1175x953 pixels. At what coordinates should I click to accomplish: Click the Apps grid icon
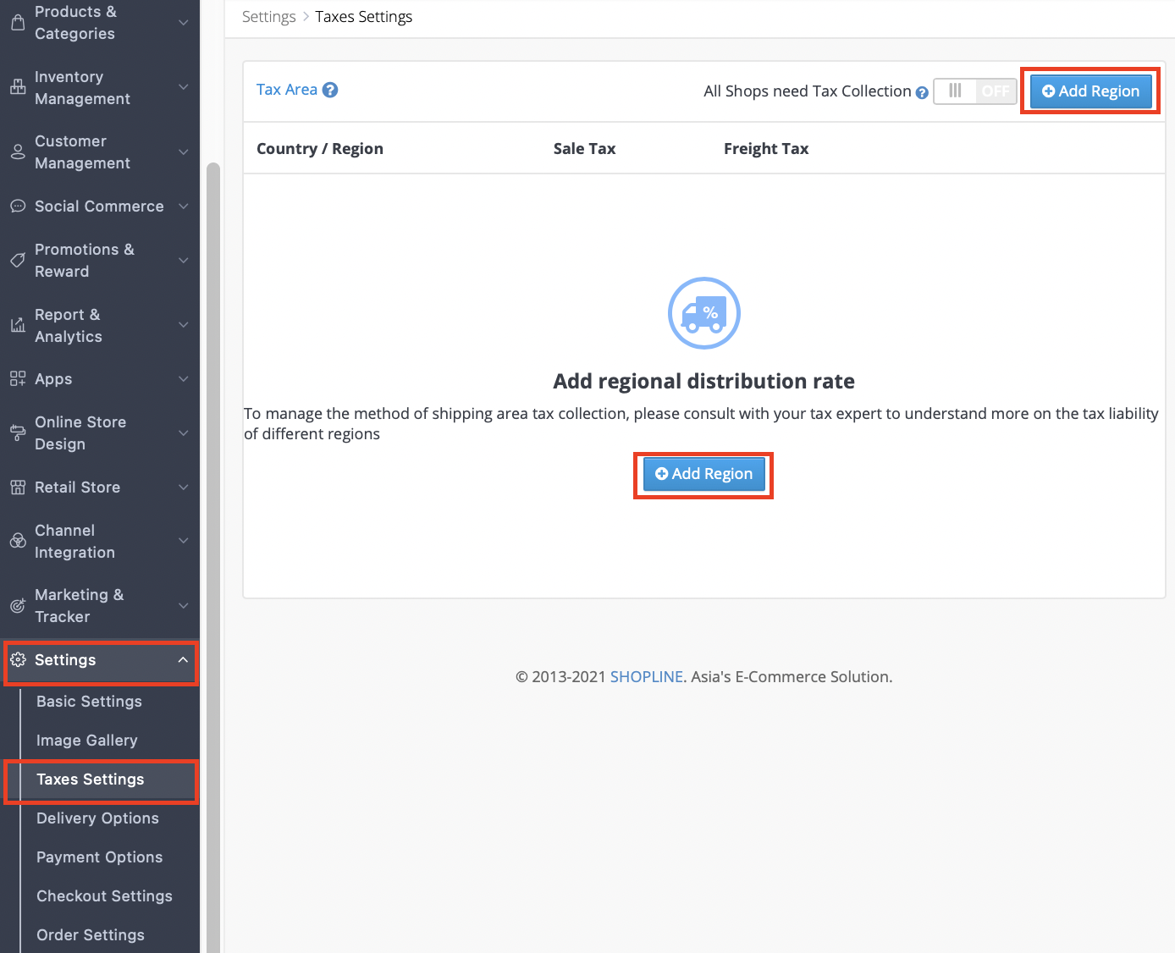coord(18,379)
